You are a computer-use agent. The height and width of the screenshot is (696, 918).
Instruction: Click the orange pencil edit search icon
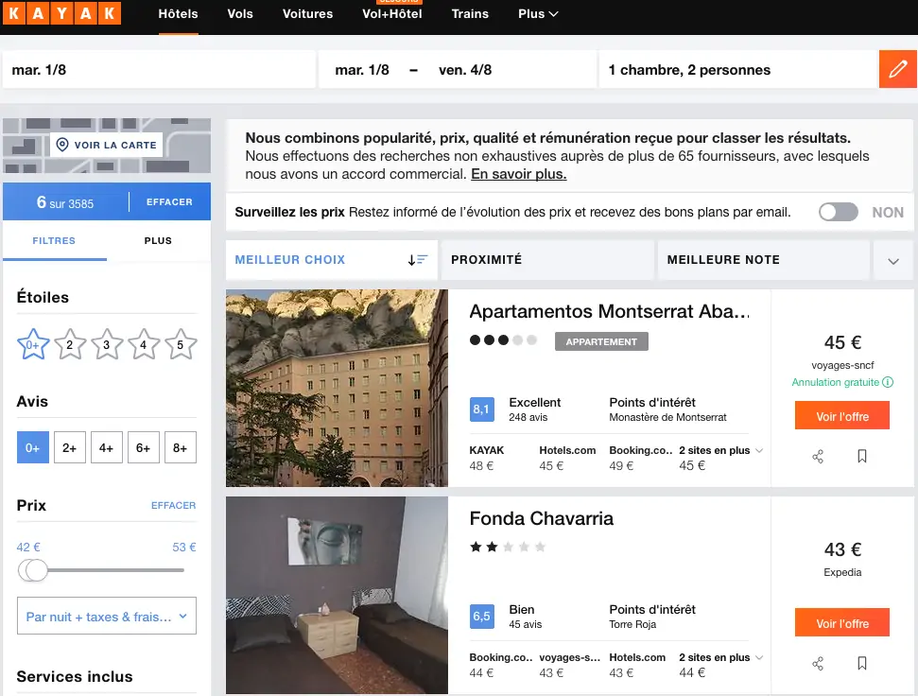[x=897, y=69]
